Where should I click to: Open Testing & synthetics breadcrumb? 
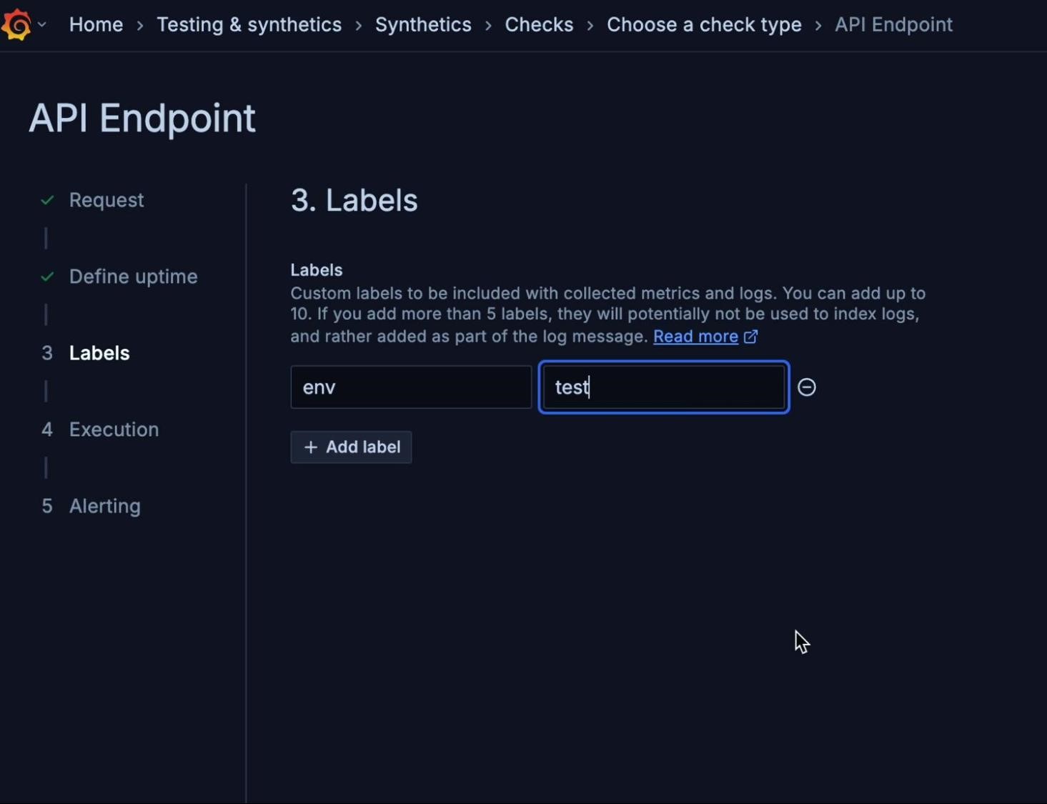[x=249, y=24]
